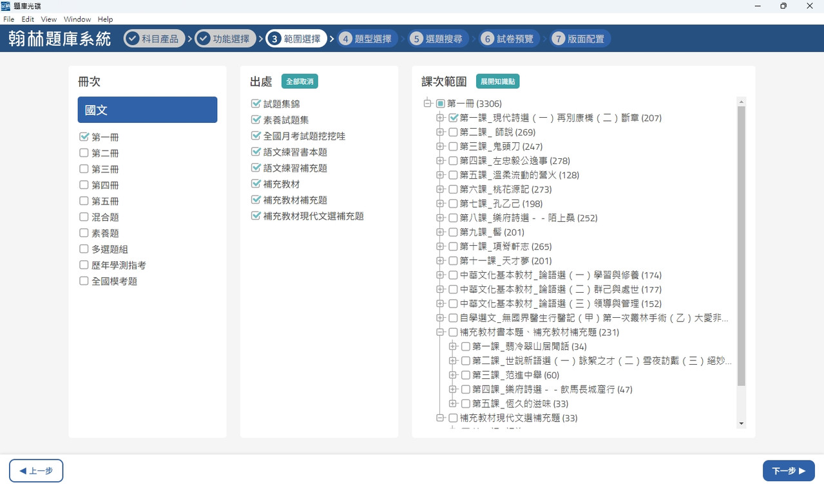The image size is (824, 487).
Task: Open the View menu
Action: tap(49, 19)
